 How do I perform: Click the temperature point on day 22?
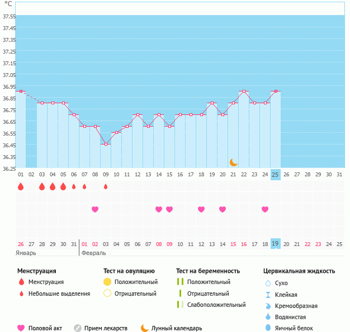point(244,91)
